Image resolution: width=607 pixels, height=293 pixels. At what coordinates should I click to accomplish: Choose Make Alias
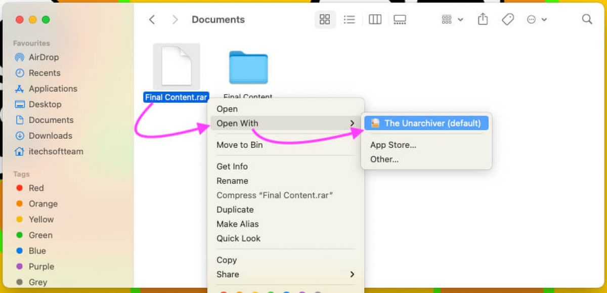[x=238, y=224]
